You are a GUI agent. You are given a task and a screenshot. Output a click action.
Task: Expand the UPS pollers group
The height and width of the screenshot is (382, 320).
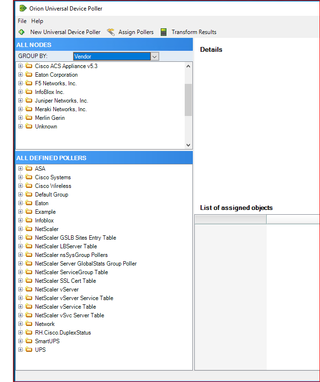pyautogui.click(x=20, y=349)
